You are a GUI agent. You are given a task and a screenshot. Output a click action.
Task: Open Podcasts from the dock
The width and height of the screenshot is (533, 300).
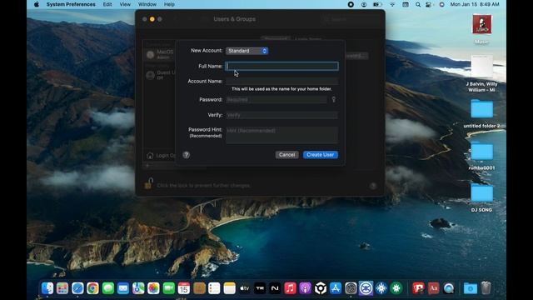pos(306,288)
